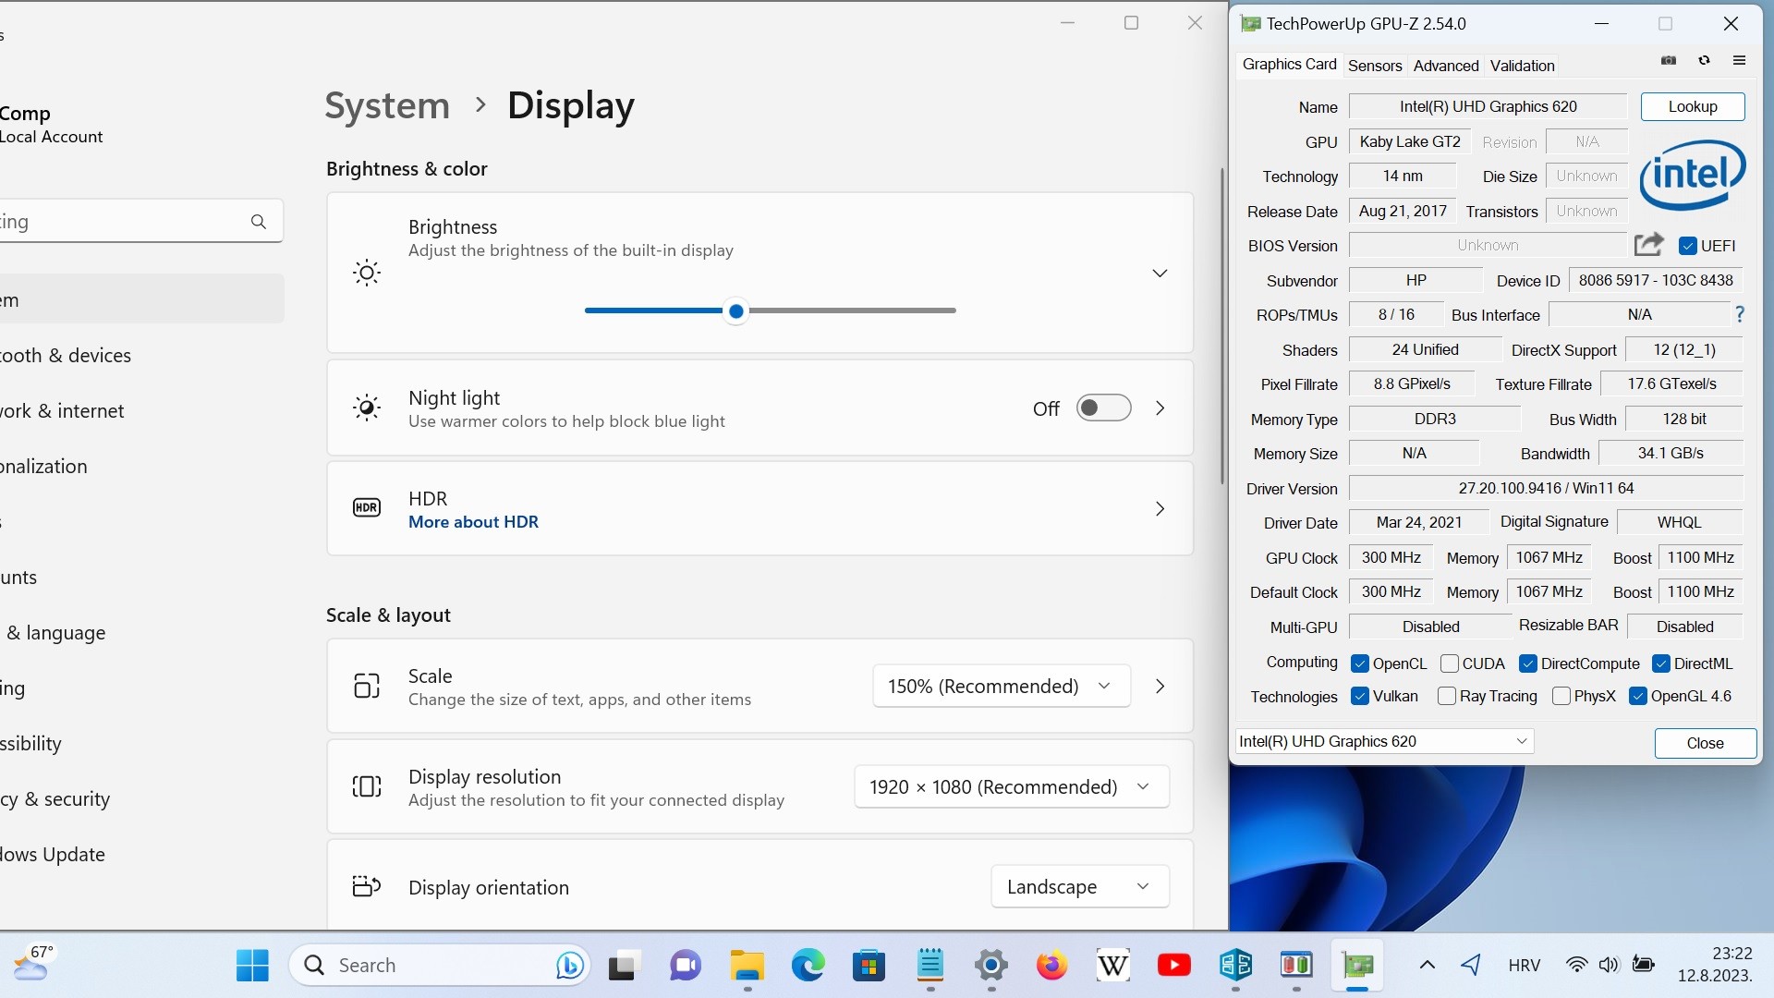Image resolution: width=1774 pixels, height=998 pixels.
Task: Click the search magnifier in Settings
Action: [259, 222]
